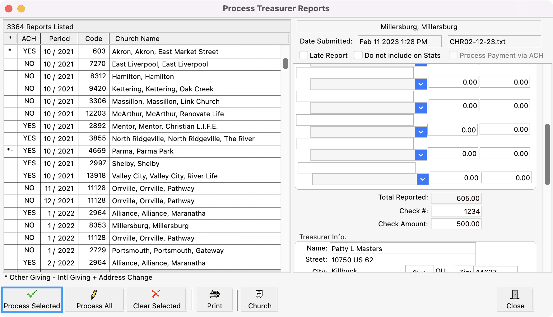The width and height of the screenshot is (553, 317).
Task: Open the first giving category dropdown
Action: [x=421, y=84]
